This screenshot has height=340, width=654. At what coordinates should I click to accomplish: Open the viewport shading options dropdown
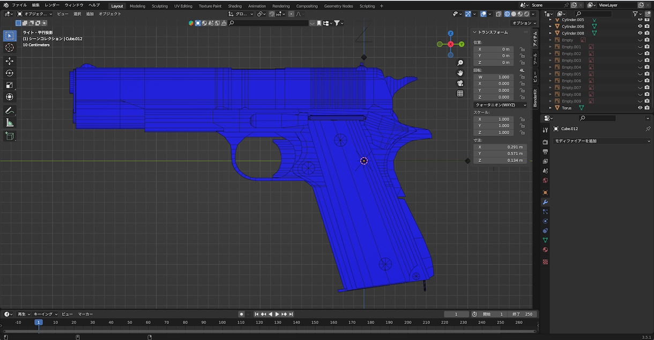534,14
